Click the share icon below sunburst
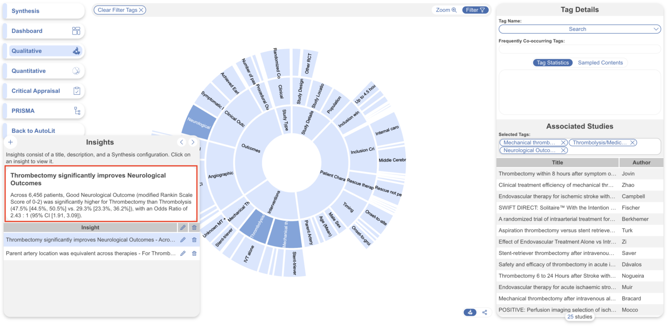The width and height of the screenshot is (668, 326). click(484, 312)
